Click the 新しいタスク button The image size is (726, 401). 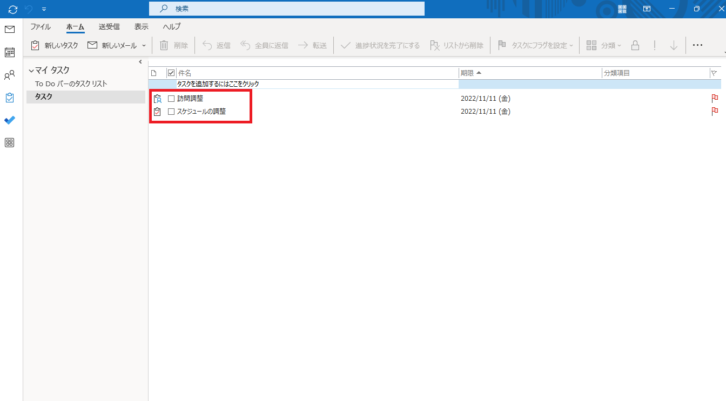55,45
